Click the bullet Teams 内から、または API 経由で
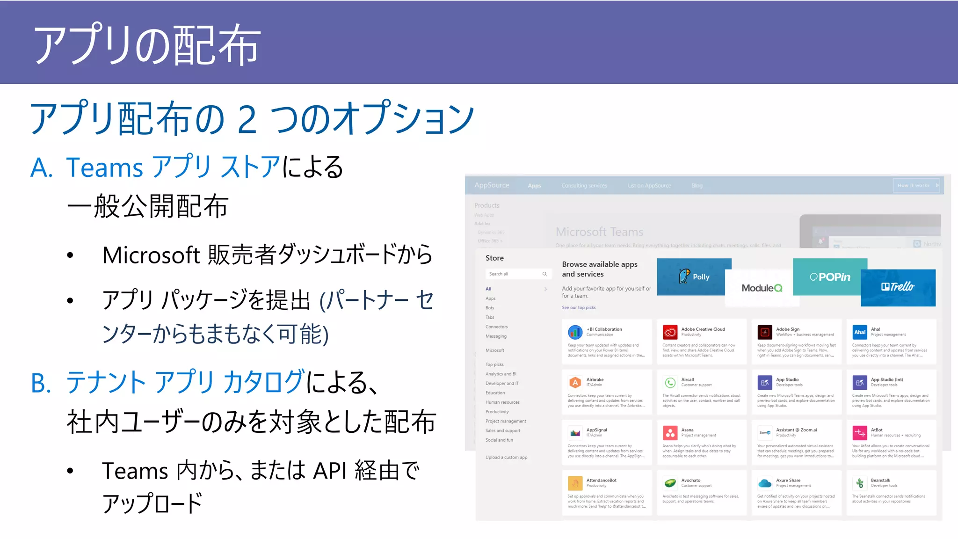958x539 pixels. coord(261,471)
